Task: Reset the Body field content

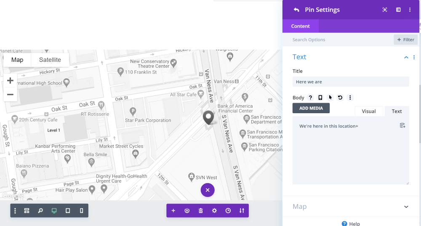Action: [340, 98]
